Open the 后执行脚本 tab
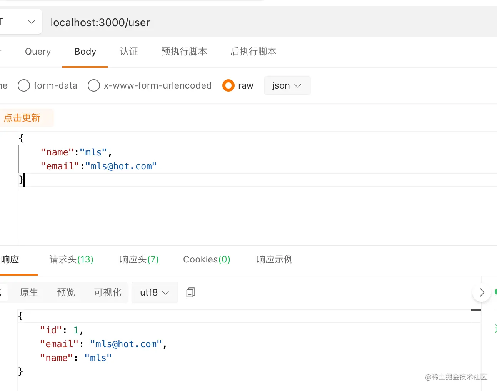 [253, 52]
